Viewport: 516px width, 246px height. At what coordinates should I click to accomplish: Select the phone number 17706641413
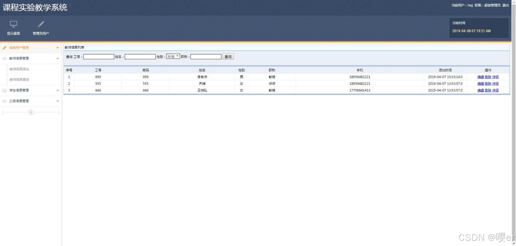click(360, 91)
